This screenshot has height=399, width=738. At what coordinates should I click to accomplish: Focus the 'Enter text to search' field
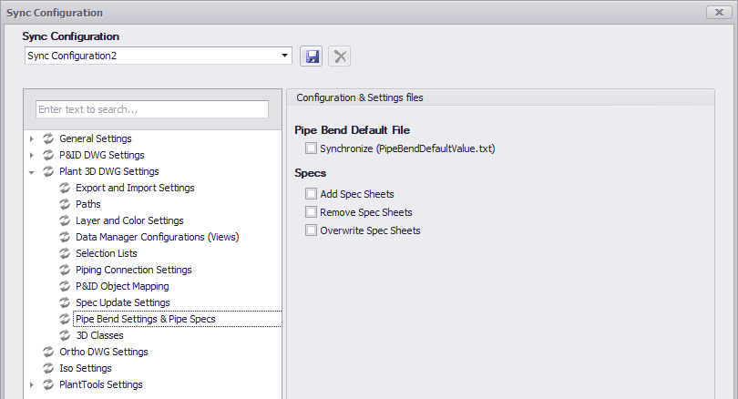coord(152,109)
